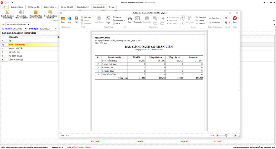Switch to Quản trị hệ thống tab
Screen dimensions: 276x149
17,7
